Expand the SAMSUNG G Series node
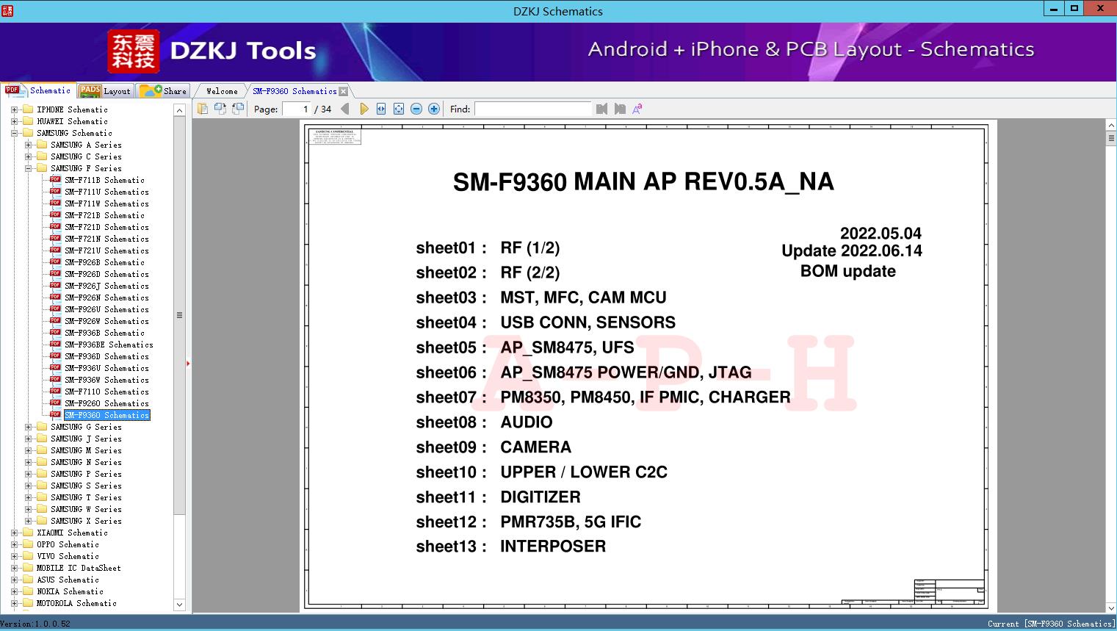 click(28, 427)
